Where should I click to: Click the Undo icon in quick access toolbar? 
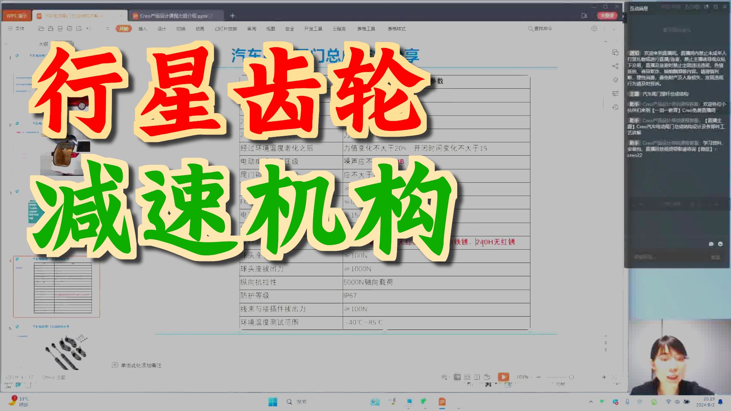(89, 28)
